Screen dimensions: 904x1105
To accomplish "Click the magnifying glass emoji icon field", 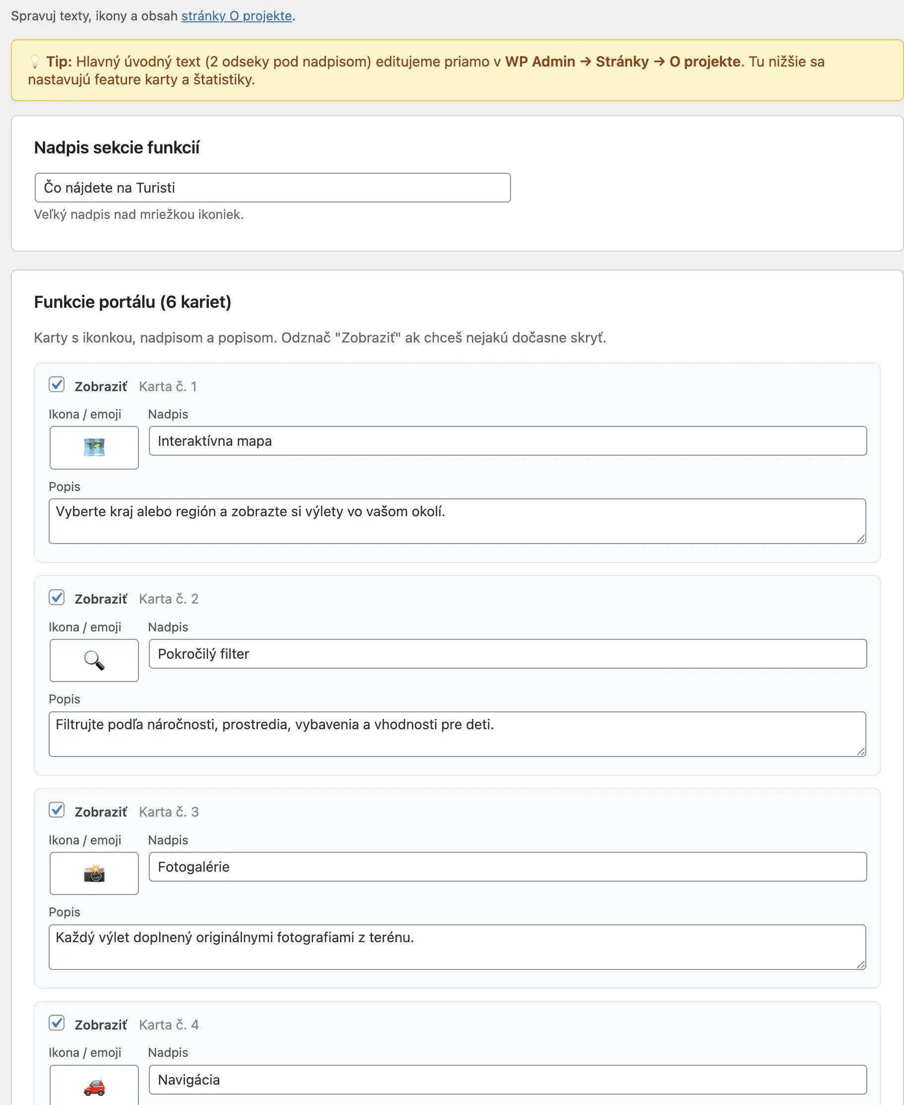I will 94,660.
